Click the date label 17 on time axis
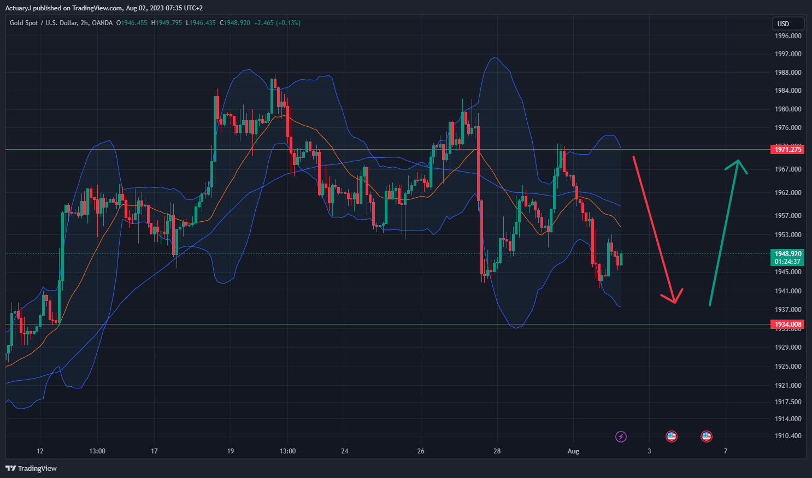Viewport: 812px width, 478px height. (x=154, y=451)
